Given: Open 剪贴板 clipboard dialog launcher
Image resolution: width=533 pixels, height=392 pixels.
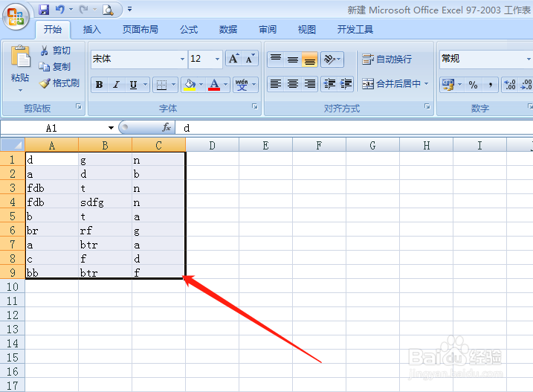Looking at the screenshot, I should [x=79, y=106].
